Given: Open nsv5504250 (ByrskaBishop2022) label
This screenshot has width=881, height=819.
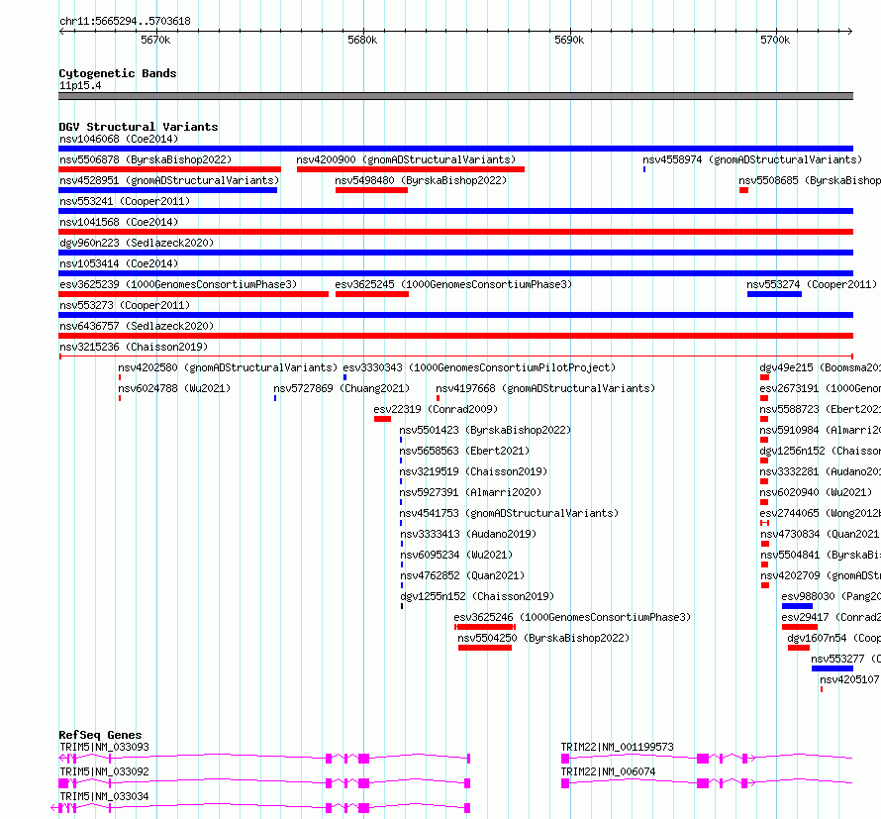Looking at the screenshot, I should 543,638.
